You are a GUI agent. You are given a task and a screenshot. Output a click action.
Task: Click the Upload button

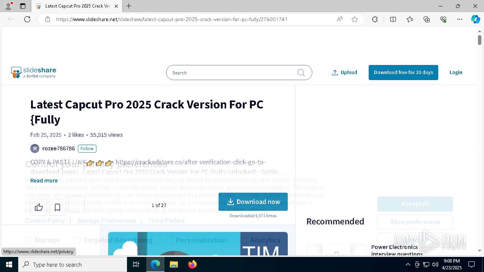344,73
